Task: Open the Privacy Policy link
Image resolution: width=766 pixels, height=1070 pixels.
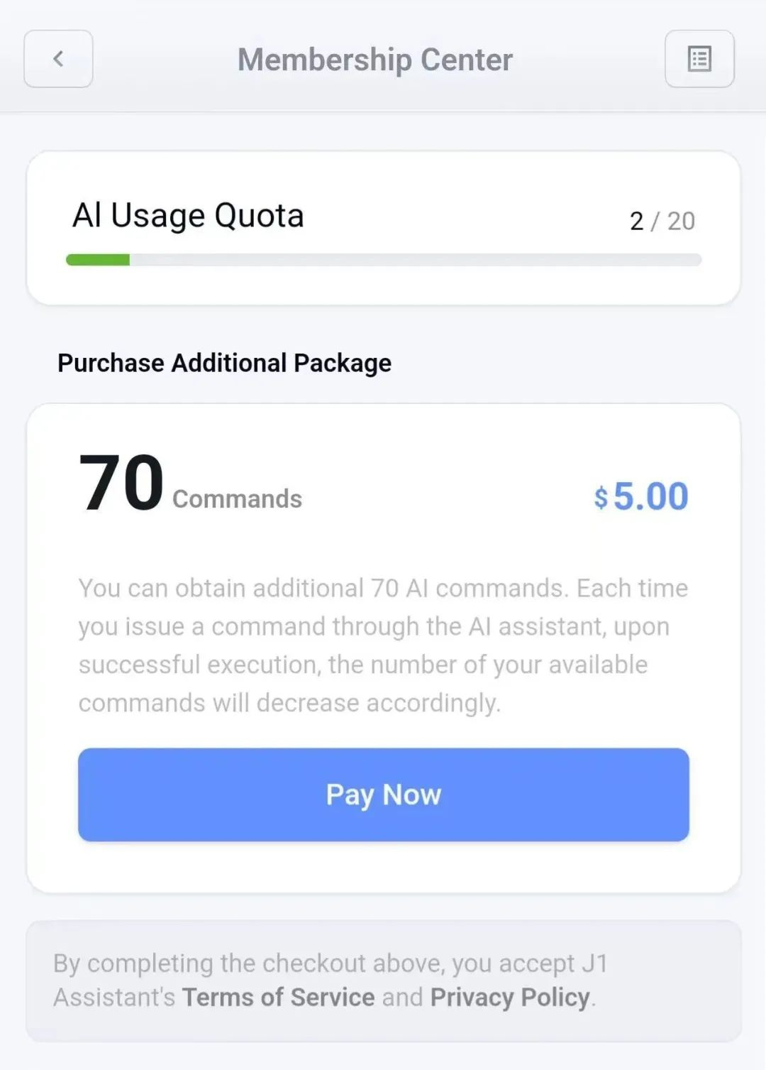Action: [x=510, y=997]
